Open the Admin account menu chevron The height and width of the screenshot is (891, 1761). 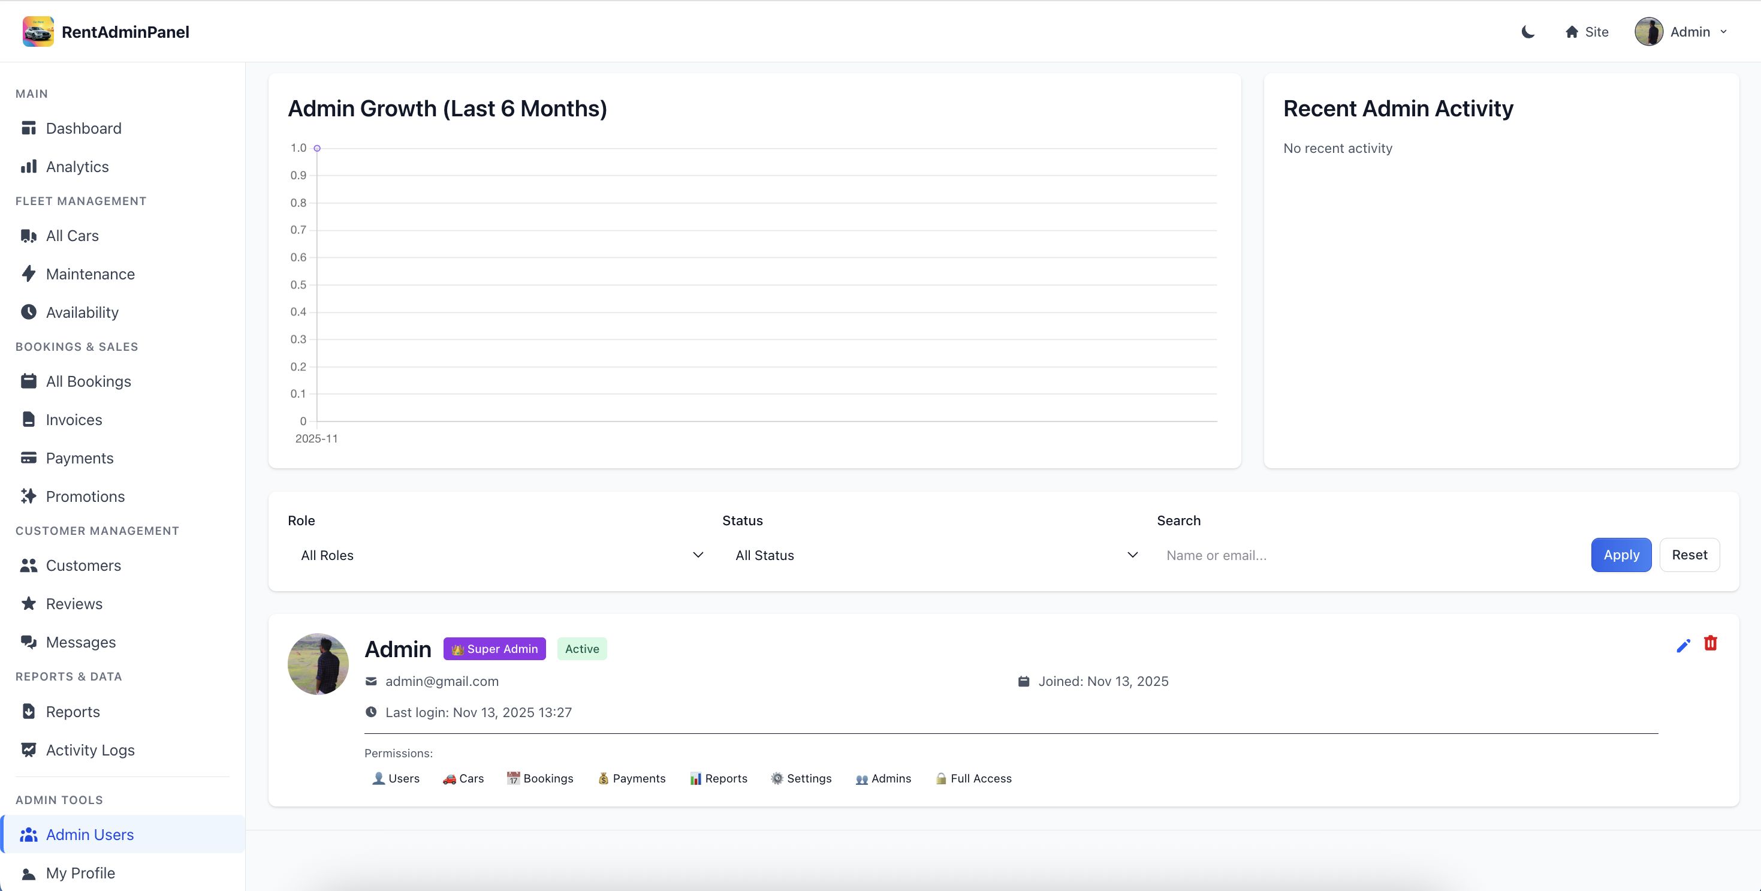[x=1723, y=32]
